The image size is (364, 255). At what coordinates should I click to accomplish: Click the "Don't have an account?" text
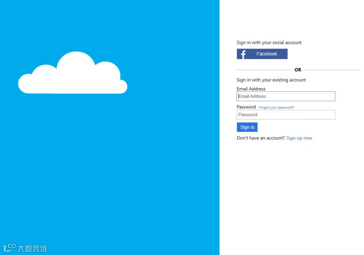tap(261, 138)
